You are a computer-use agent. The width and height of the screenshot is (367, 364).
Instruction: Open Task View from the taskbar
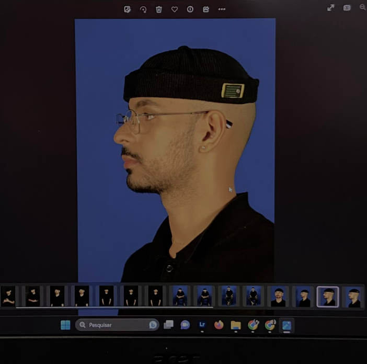point(168,325)
